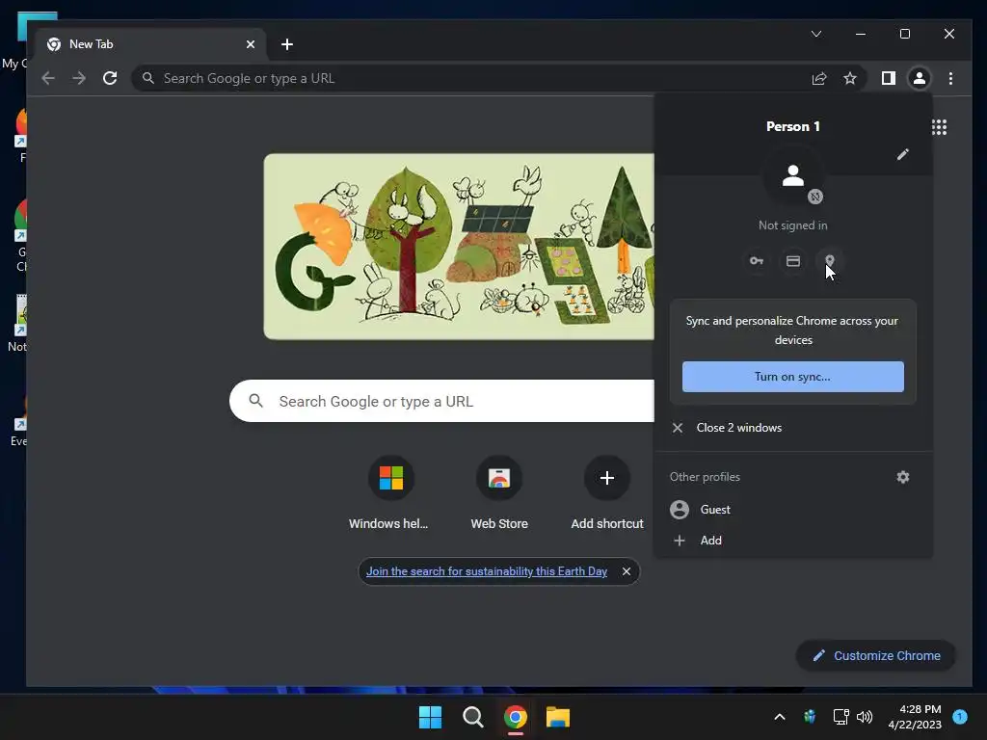Open File Explorer from taskbar
The width and height of the screenshot is (987, 740).
[x=558, y=717]
